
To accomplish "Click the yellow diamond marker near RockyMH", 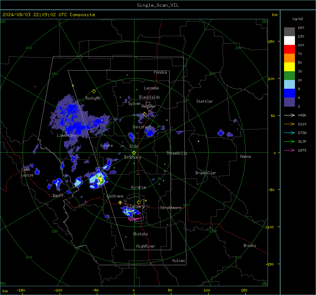I will pos(94,92).
